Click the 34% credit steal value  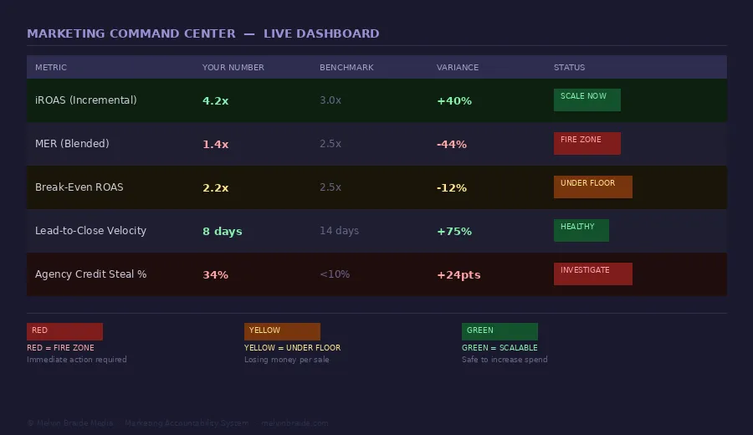point(215,274)
